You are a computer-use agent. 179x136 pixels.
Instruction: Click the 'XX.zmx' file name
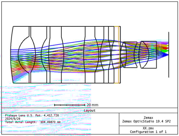148,128
